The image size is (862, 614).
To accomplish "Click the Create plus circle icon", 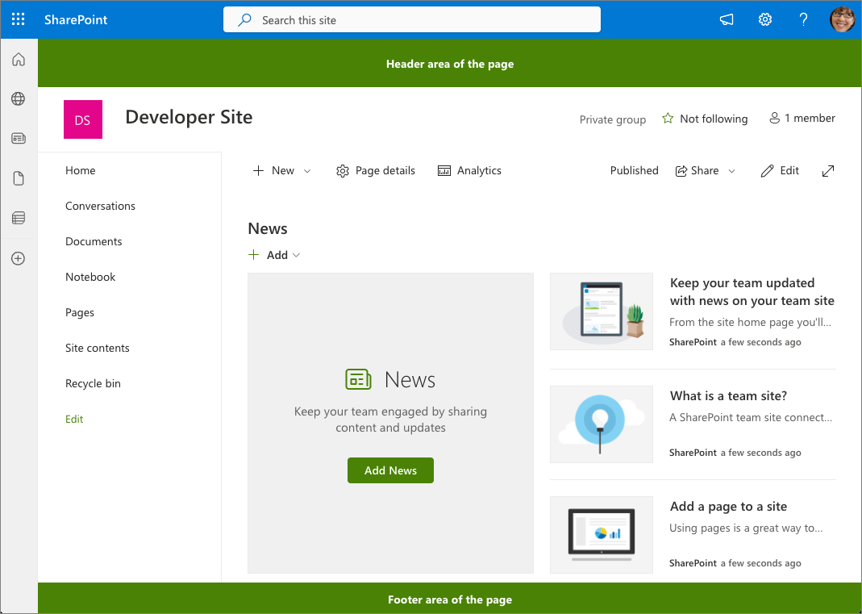I will 18,258.
